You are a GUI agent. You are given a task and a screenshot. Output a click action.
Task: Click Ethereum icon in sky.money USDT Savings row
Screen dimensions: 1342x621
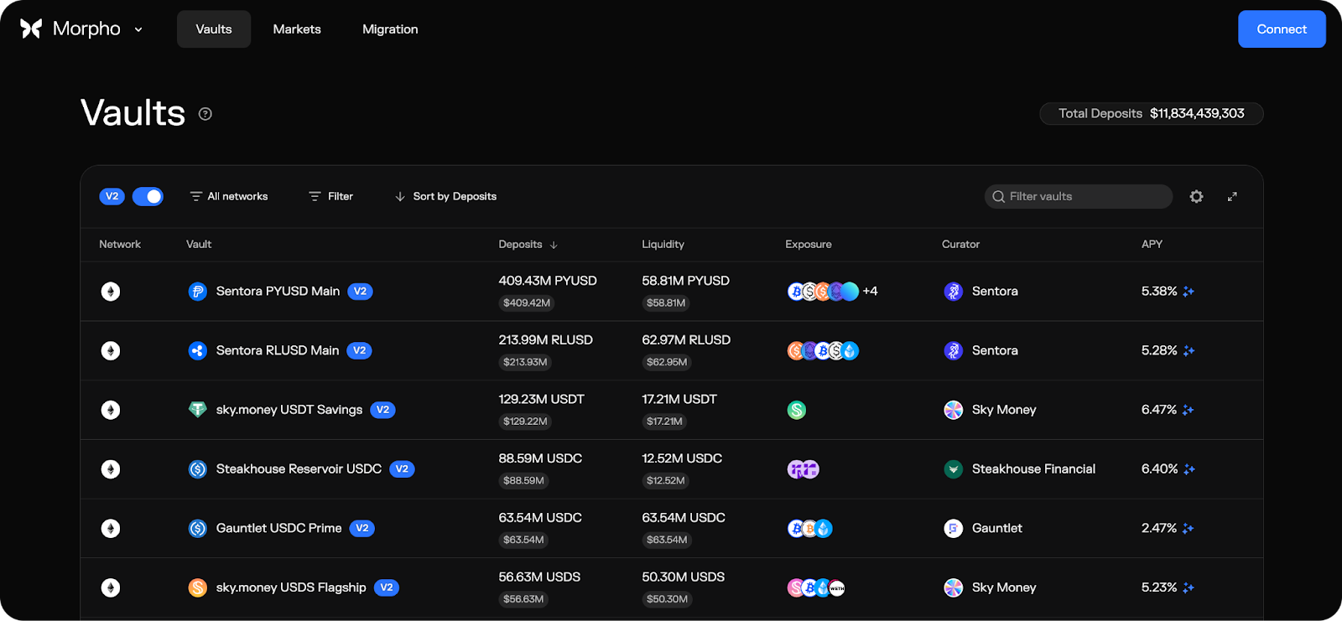tap(111, 410)
